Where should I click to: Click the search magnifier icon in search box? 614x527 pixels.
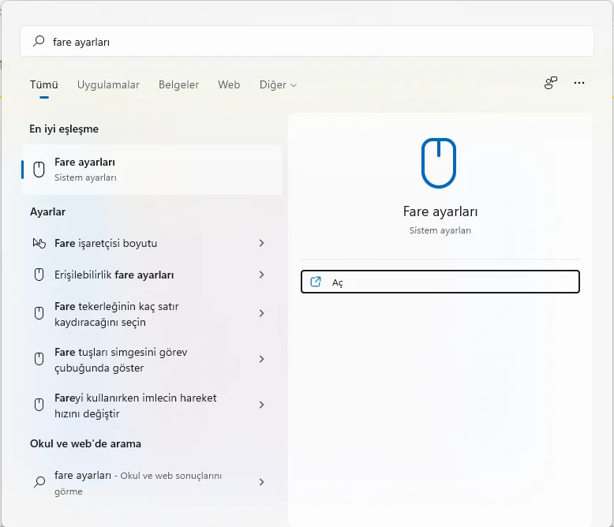[39, 41]
